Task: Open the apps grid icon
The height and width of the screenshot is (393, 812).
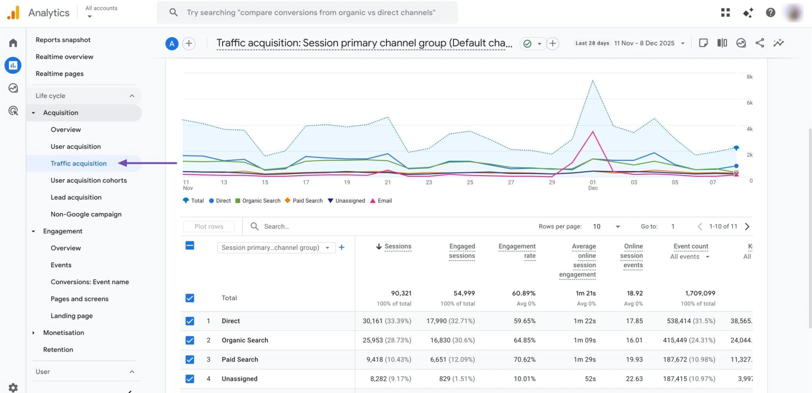Action: [x=725, y=13]
